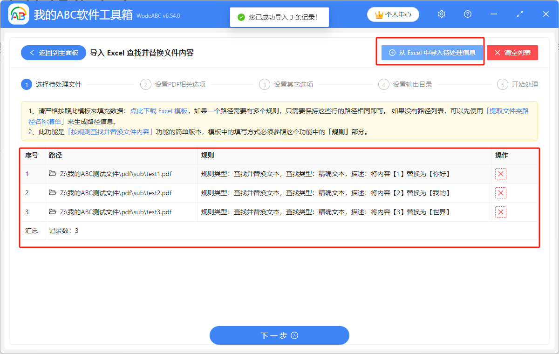Delete row 1 test1.pdf record
Screen dimensions: 559x354
pos(501,174)
